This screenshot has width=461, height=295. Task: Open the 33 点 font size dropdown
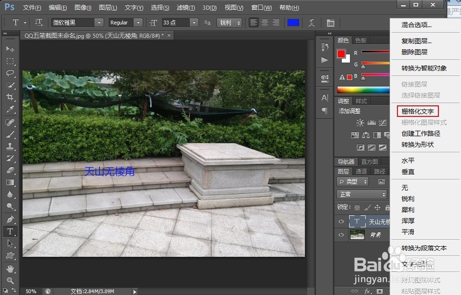coord(194,23)
